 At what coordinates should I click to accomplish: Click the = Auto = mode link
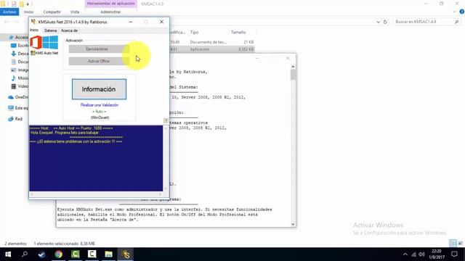tap(99, 112)
